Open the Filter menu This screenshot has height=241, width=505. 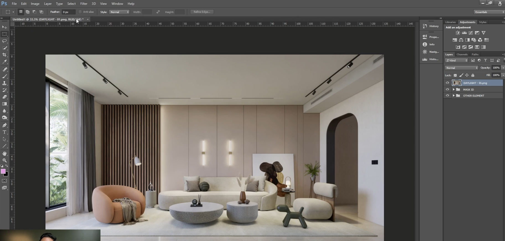[84, 4]
